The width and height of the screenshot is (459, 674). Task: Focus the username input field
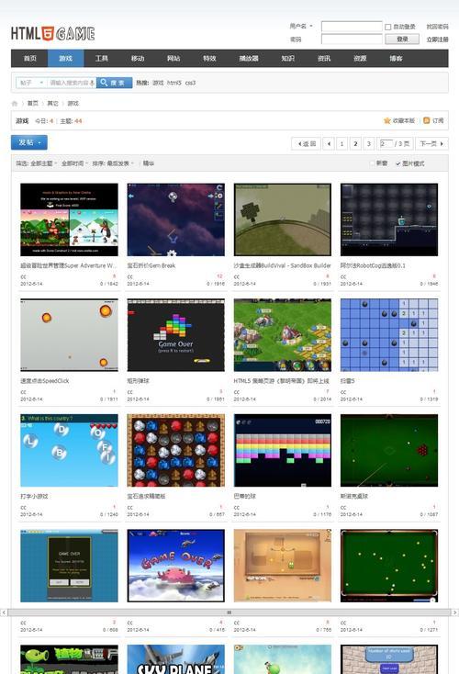pyautogui.click(x=352, y=27)
